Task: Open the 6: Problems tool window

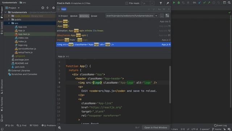Action: 49,126
